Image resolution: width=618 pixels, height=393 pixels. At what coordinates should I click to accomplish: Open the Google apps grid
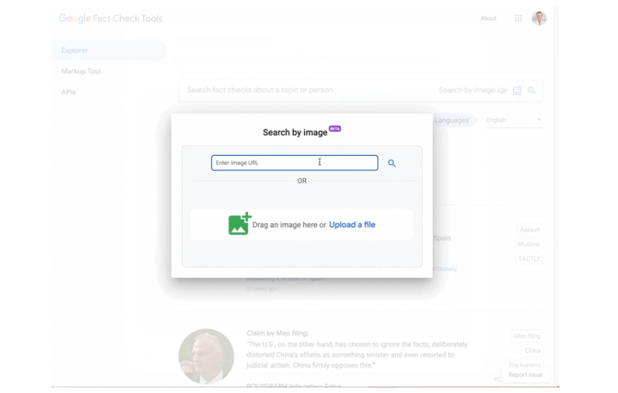tap(518, 18)
